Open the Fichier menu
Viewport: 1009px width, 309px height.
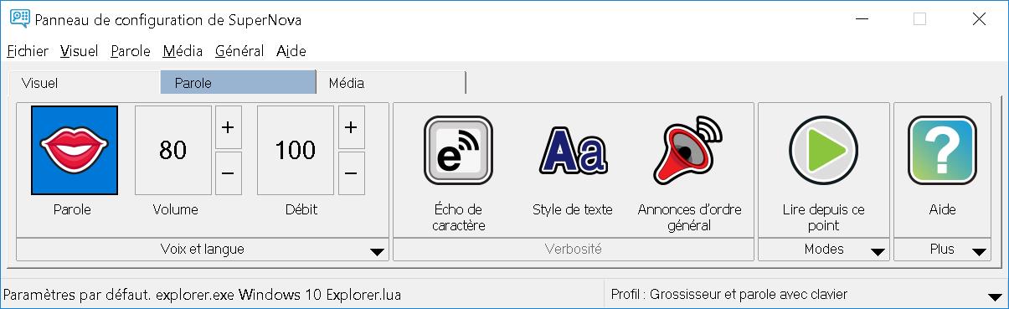(x=27, y=51)
